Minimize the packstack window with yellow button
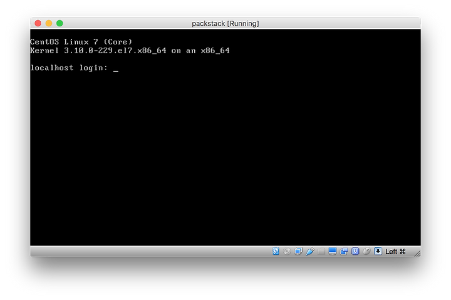Image resolution: width=451 pixels, height=300 pixels. pyautogui.click(x=49, y=23)
